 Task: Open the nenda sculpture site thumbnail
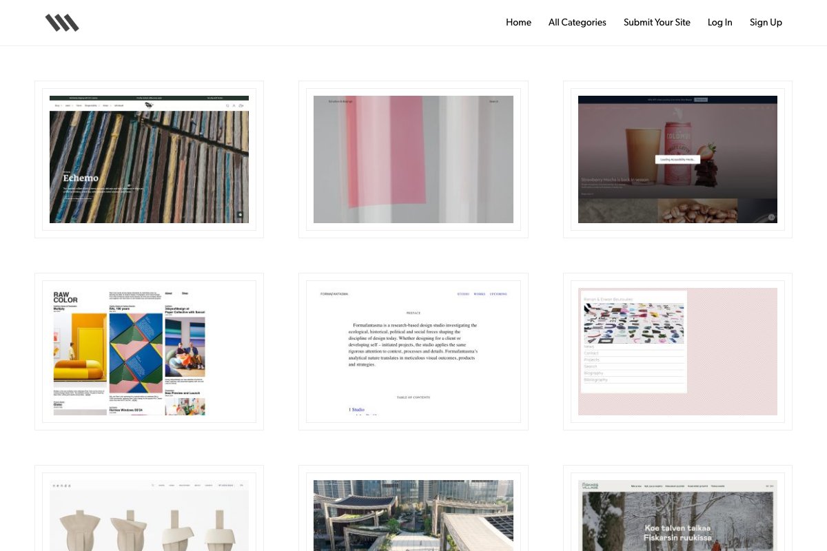point(149,515)
